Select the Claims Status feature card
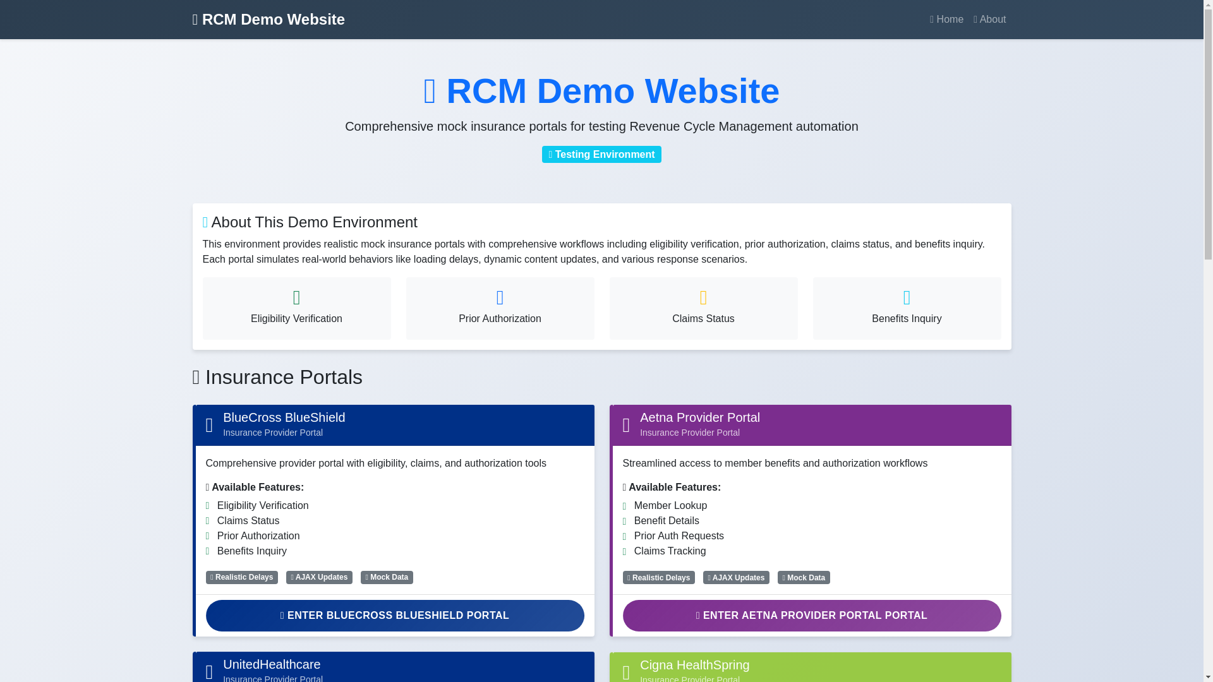Screen dimensions: 1213x682 click(x=703, y=308)
